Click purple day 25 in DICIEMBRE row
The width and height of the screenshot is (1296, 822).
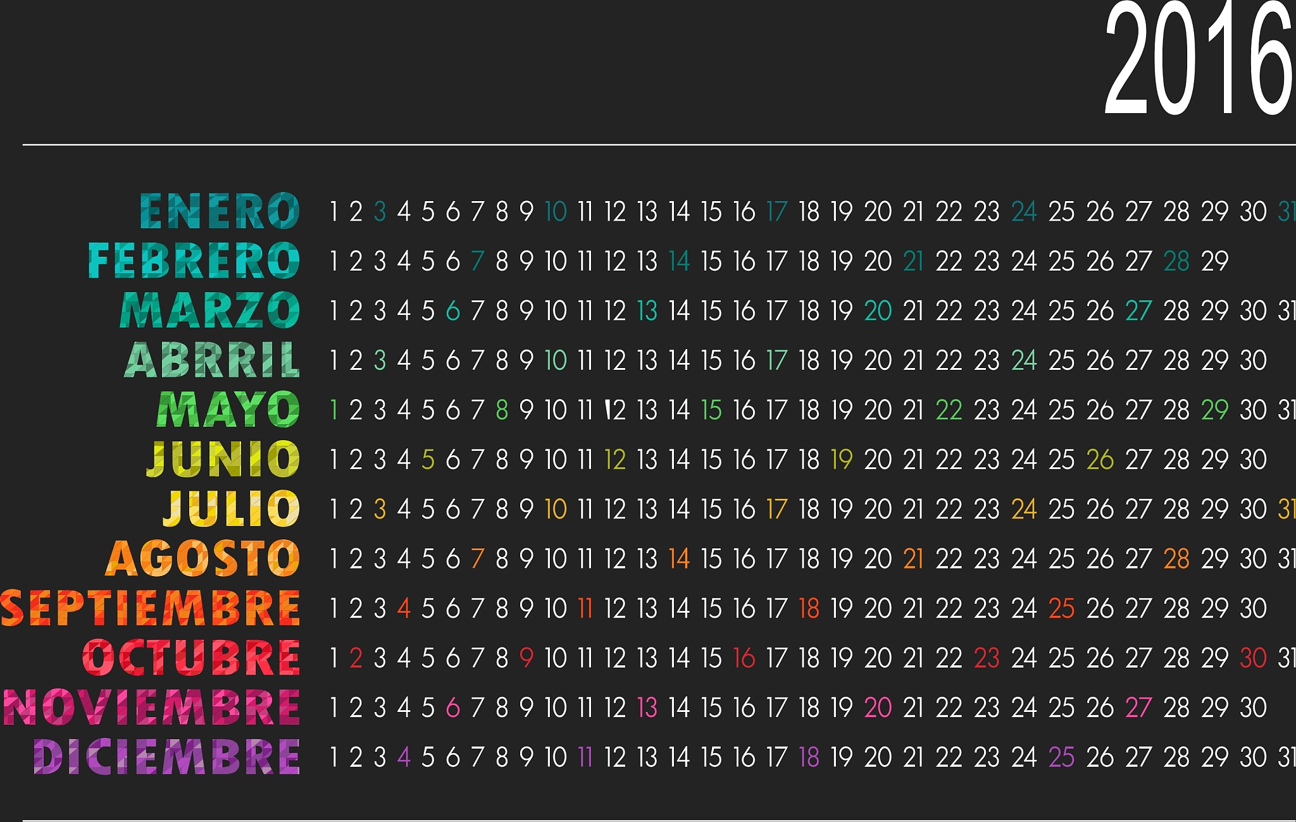click(1061, 758)
